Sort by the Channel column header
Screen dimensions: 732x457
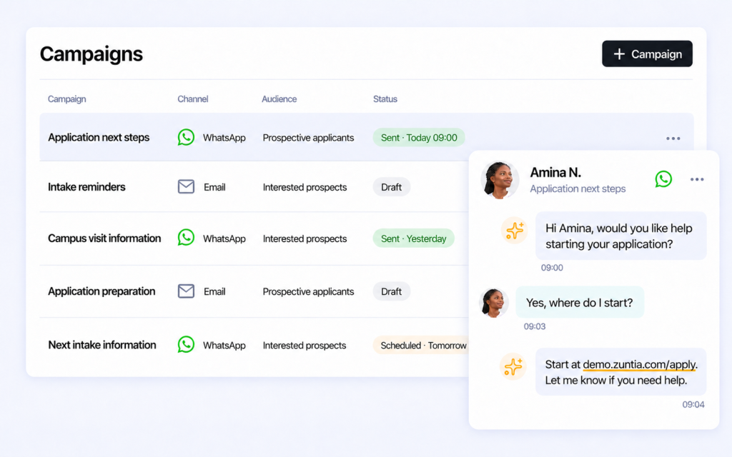193,99
